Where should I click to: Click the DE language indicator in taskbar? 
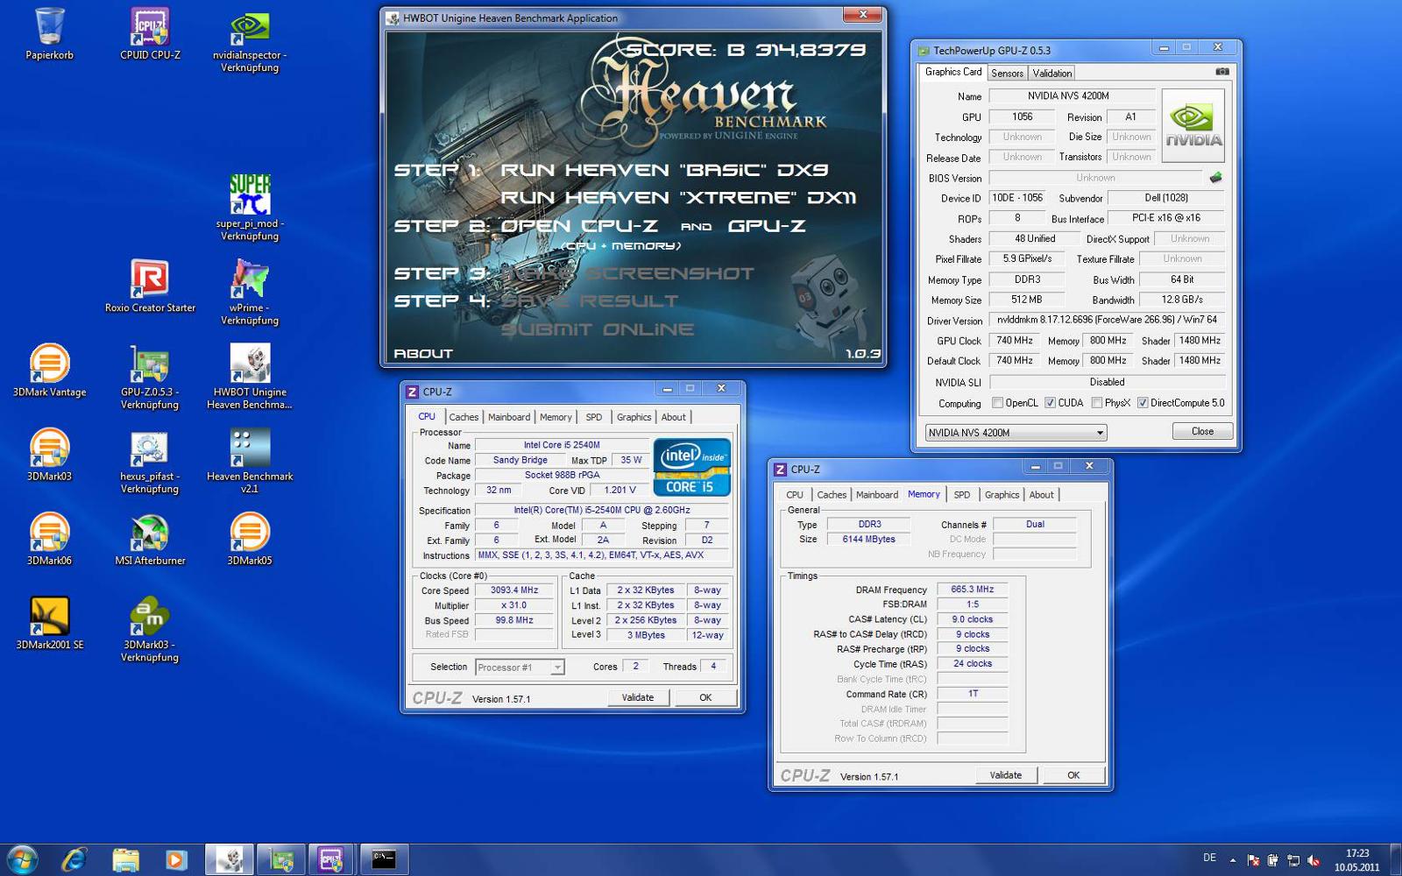(1209, 858)
